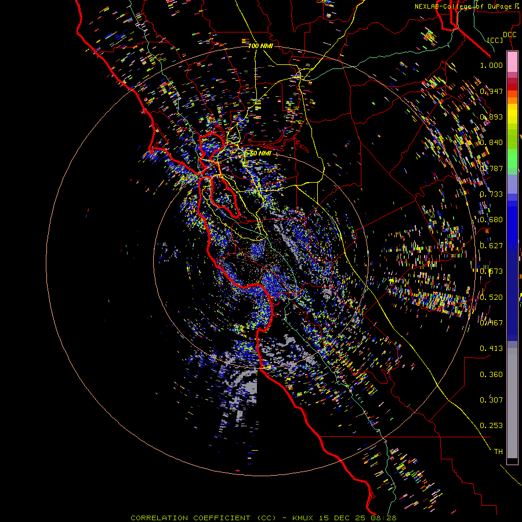Select the 0.680 legend value
Screen dimensions: 522x522
(x=491, y=220)
